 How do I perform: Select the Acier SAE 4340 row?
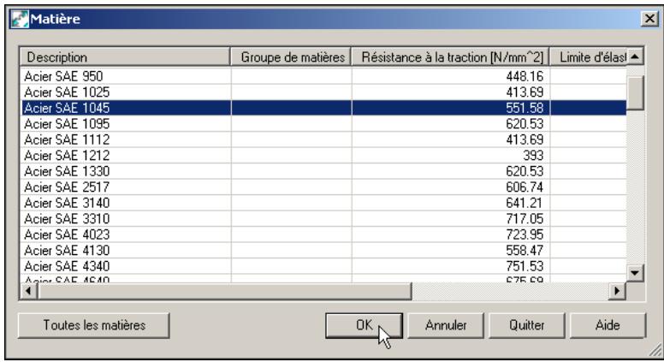(x=323, y=266)
